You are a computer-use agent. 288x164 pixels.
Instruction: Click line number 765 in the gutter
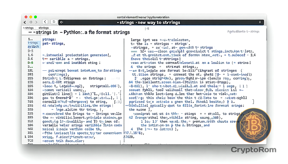[30, 102]
